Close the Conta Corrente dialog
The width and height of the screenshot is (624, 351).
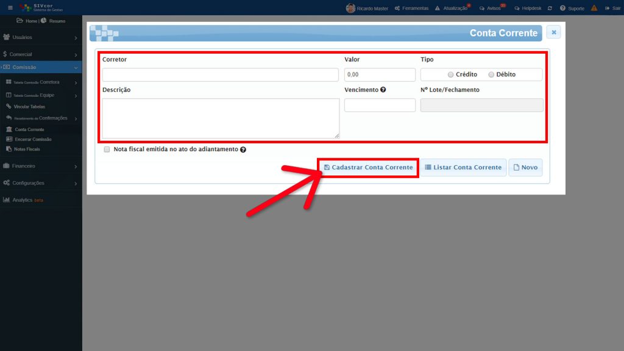click(x=553, y=32)
